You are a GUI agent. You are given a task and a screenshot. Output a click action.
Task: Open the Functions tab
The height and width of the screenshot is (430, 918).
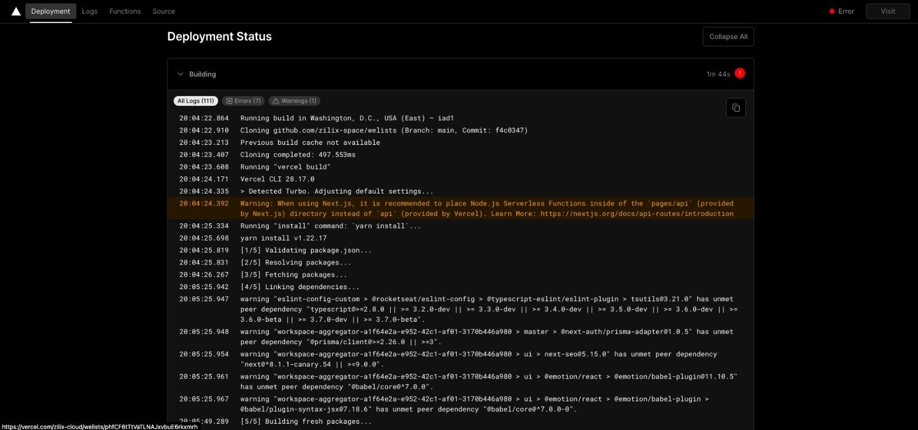(x=125, y=11)
